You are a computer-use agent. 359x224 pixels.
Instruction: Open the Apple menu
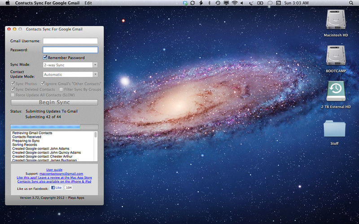point(8,3)
